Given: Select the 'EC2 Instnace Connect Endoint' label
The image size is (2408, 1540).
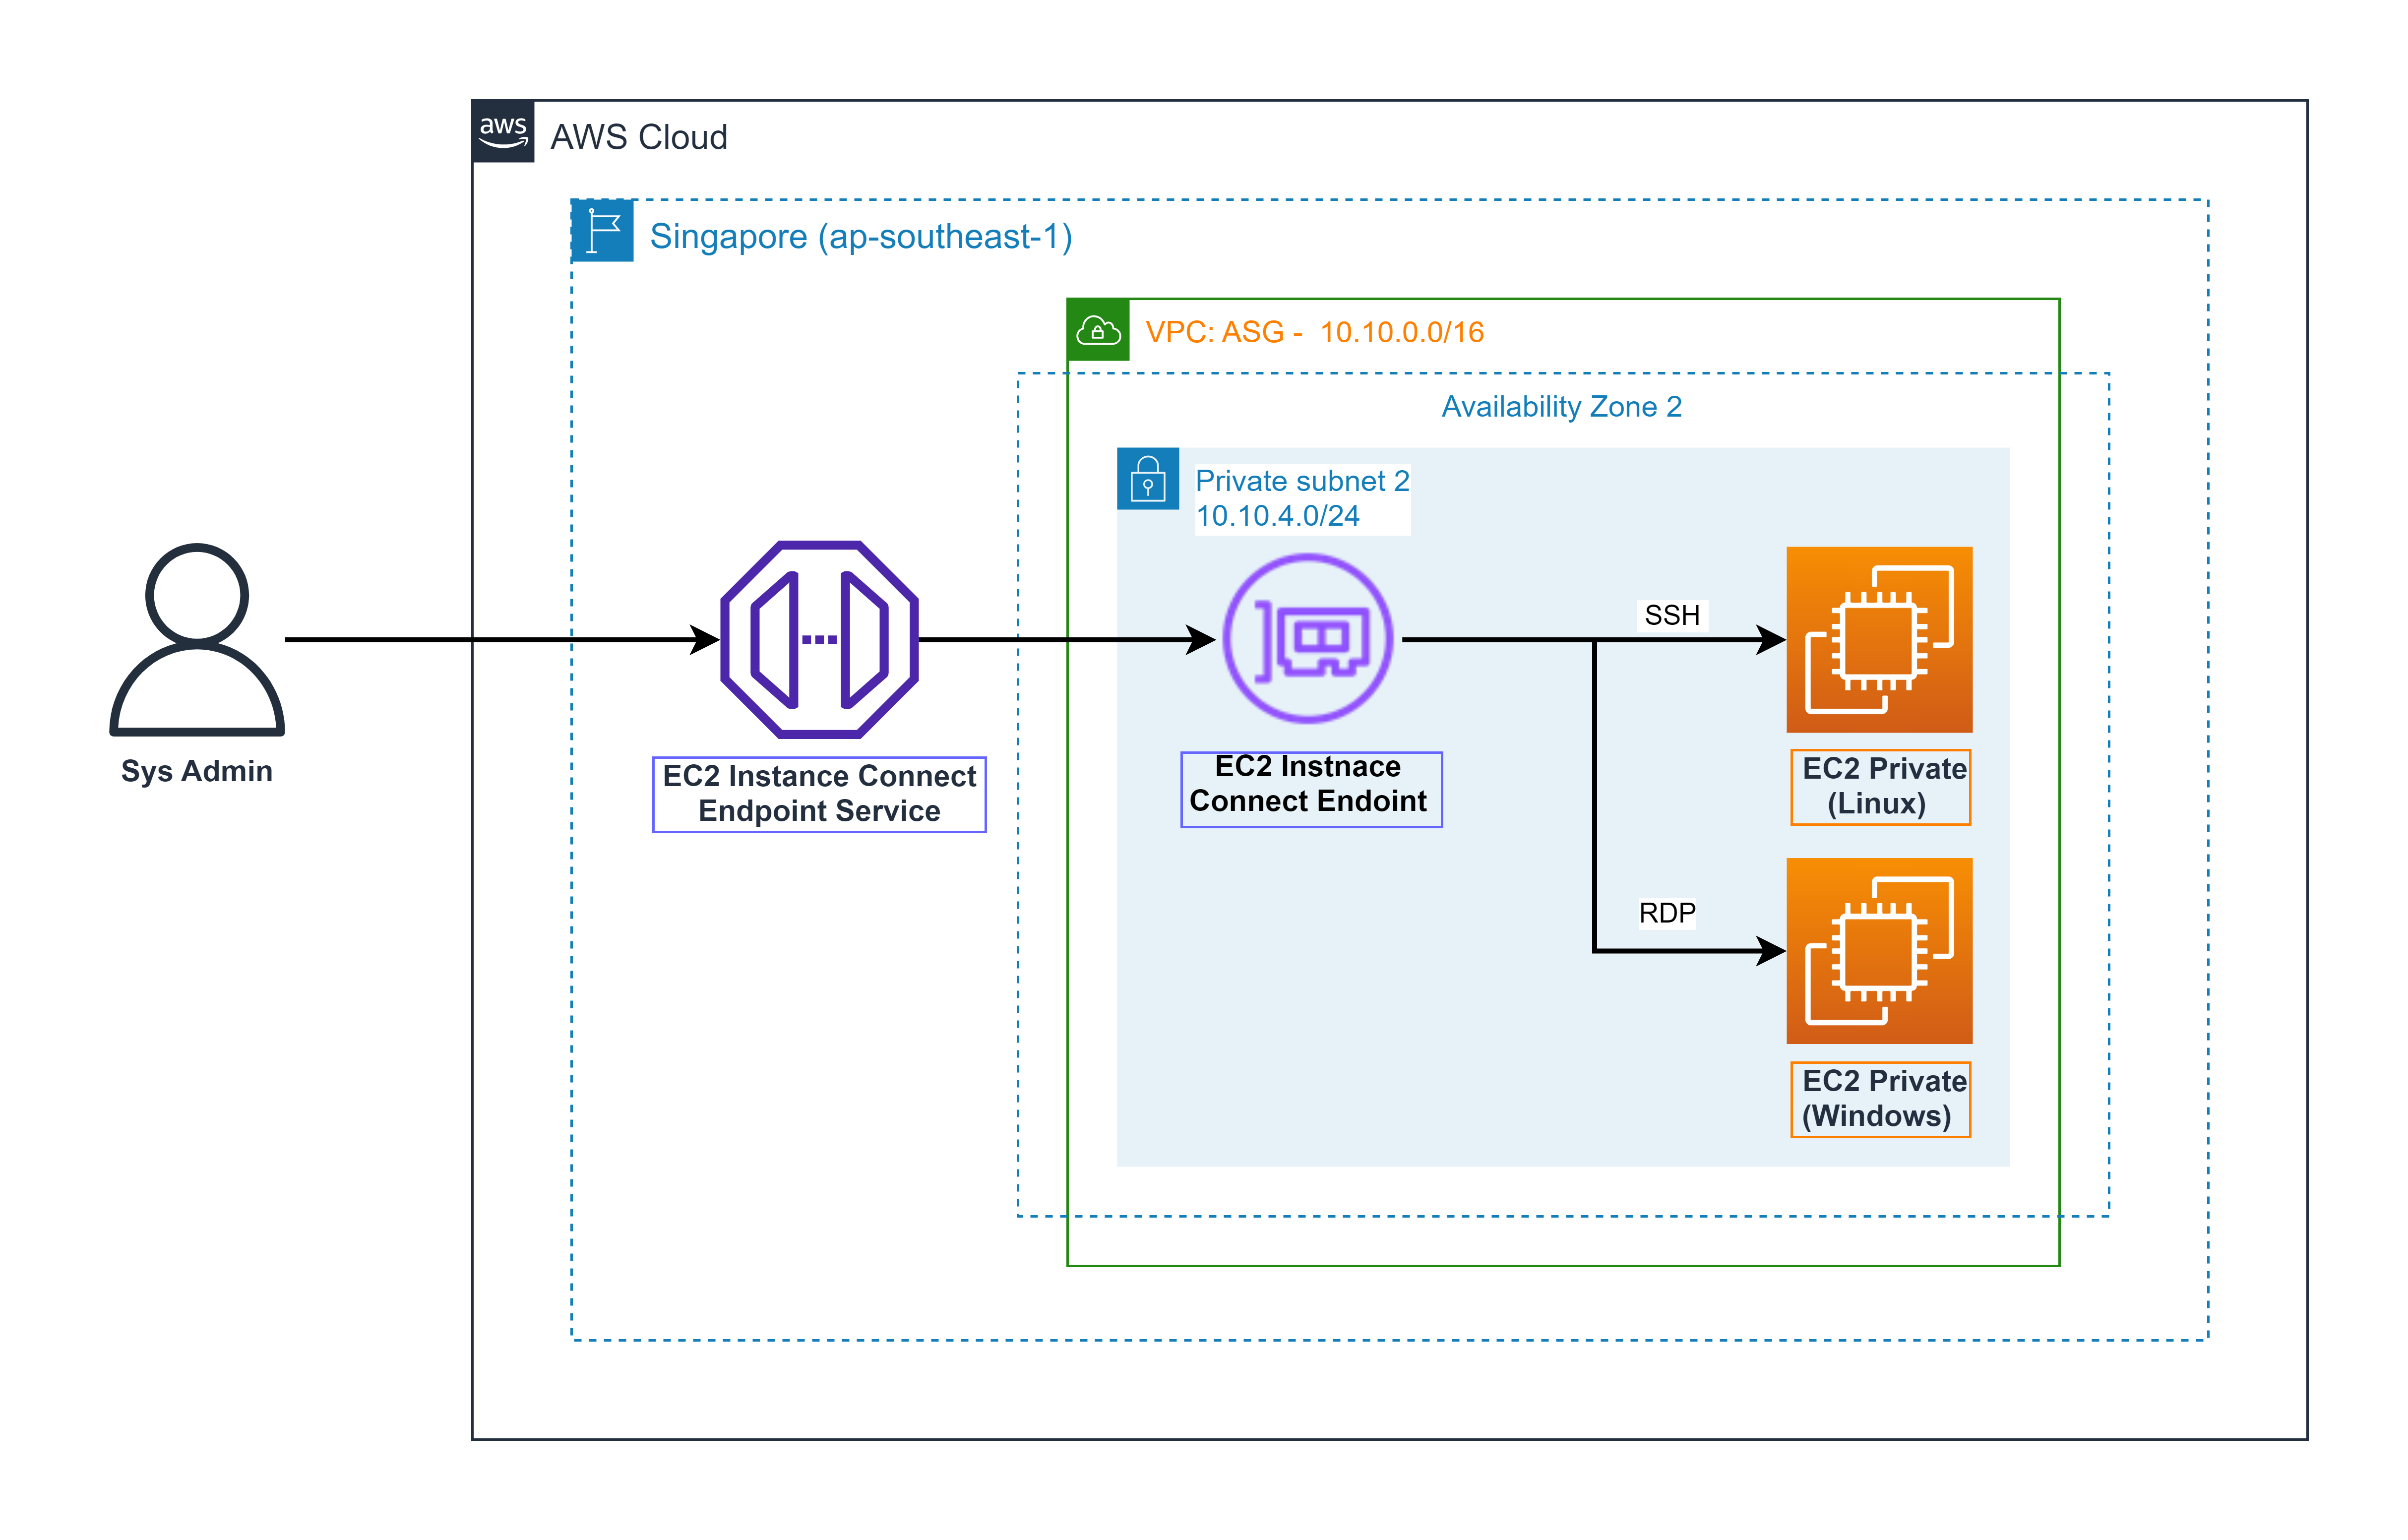Looking at the screenshot, I should tap(1311, 789).
